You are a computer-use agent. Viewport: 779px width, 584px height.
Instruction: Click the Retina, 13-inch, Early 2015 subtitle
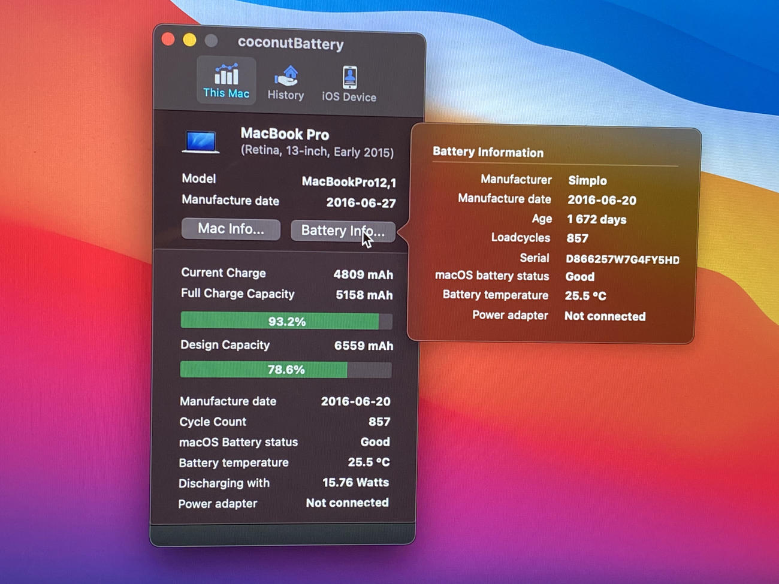[317, 151]
